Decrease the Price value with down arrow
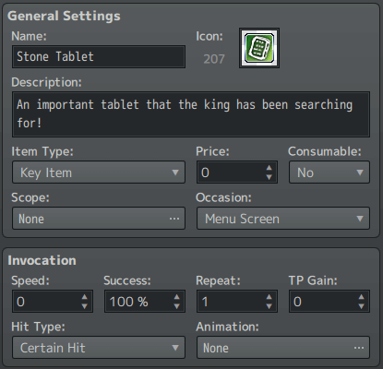383x369 pixels. [269, 177]
